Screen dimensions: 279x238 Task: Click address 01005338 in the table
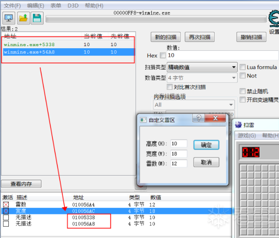point(84,217)
